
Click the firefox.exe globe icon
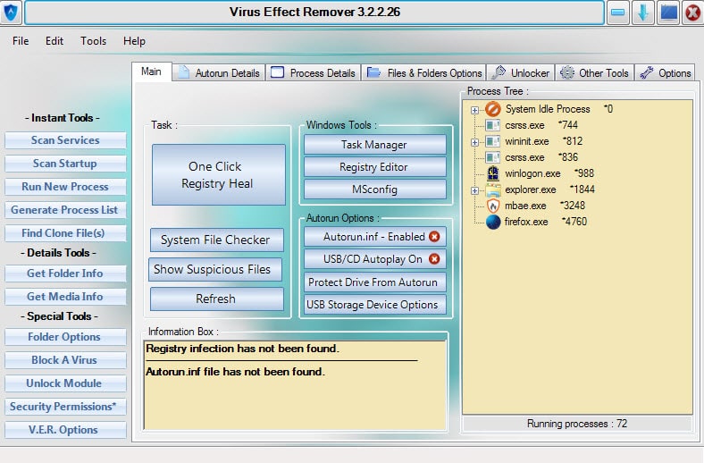click(x=493, y=222)
